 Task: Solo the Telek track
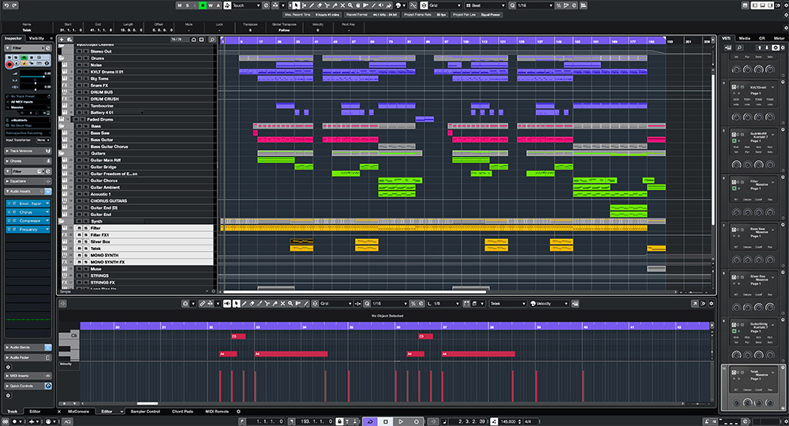[x=85, y=248]
